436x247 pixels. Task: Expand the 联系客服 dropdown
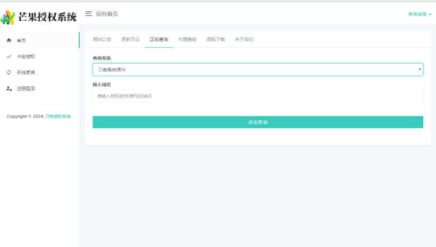(420, 14)
